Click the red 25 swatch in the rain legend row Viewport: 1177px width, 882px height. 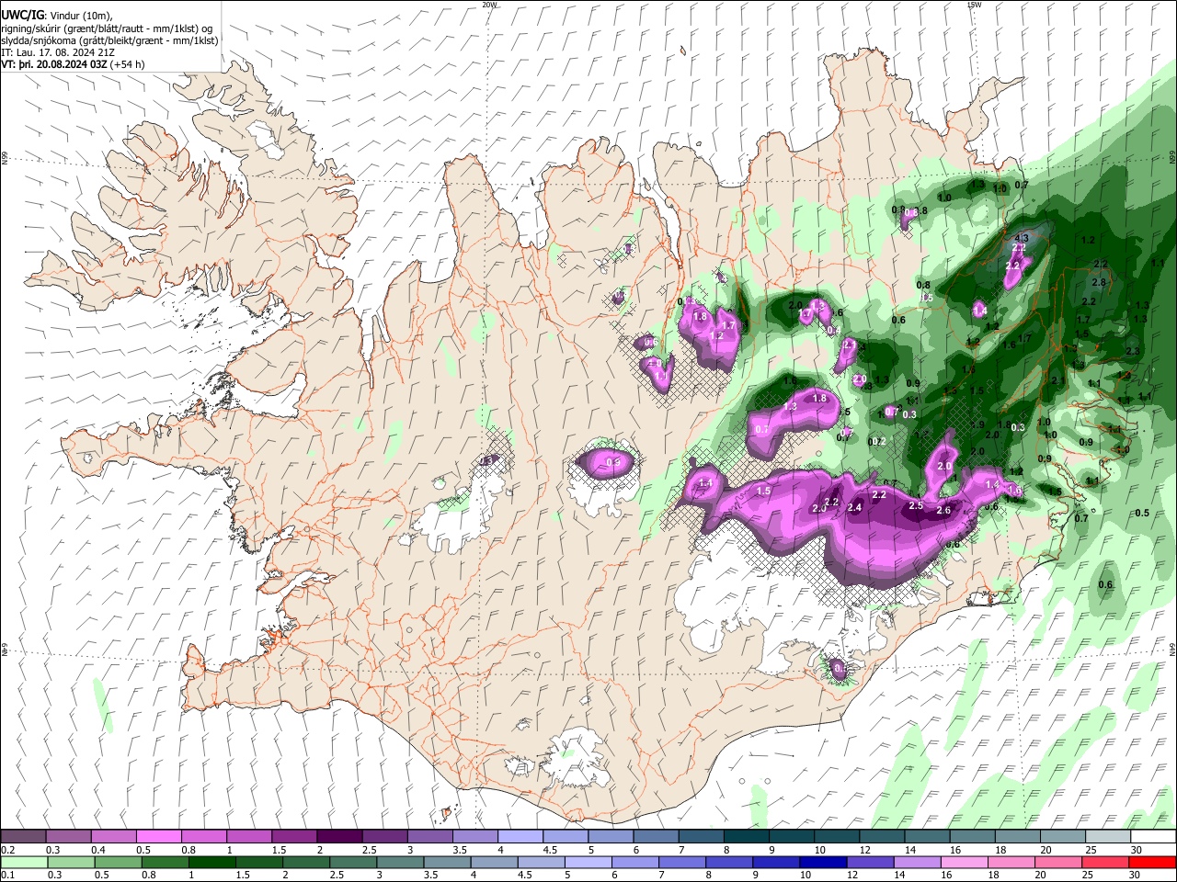pyautogui.click(x=1106, y=862)
